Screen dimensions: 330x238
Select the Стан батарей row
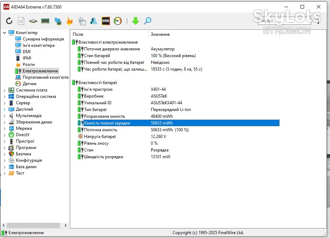tap(178, 56)
